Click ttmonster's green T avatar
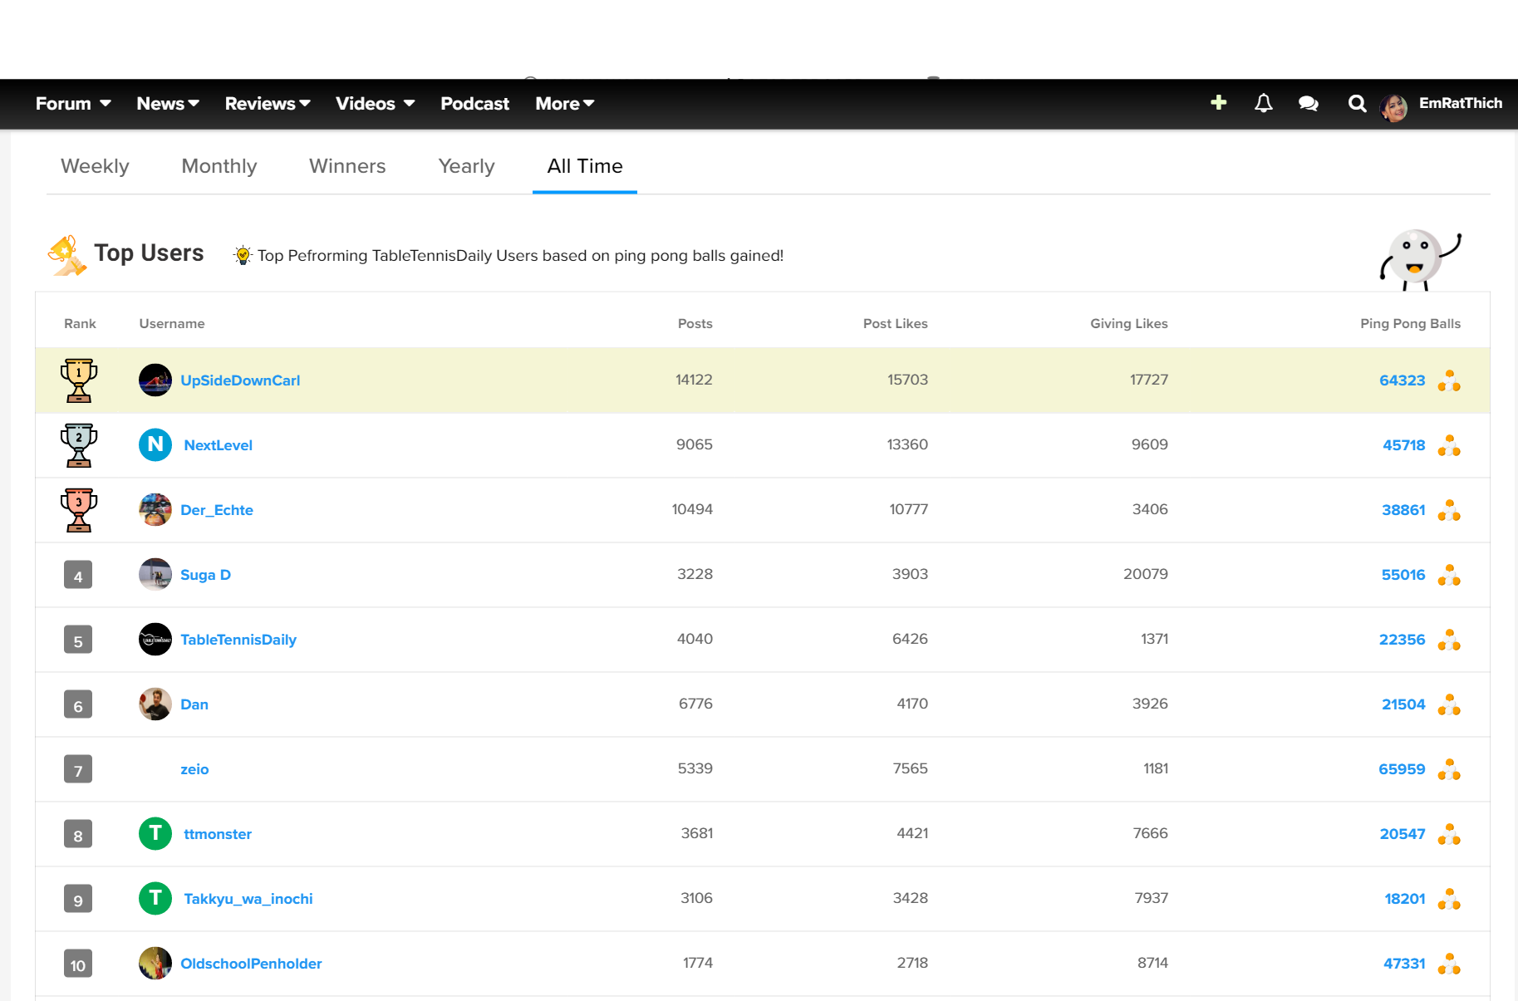Viewport: 1518px width, 1001px height. pyautogui.click(x=155, y=833)
